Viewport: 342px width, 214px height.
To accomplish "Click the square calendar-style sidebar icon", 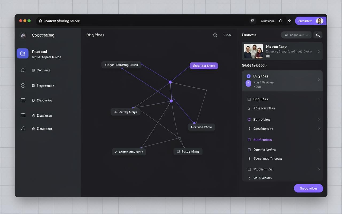I will pos(23,115).
